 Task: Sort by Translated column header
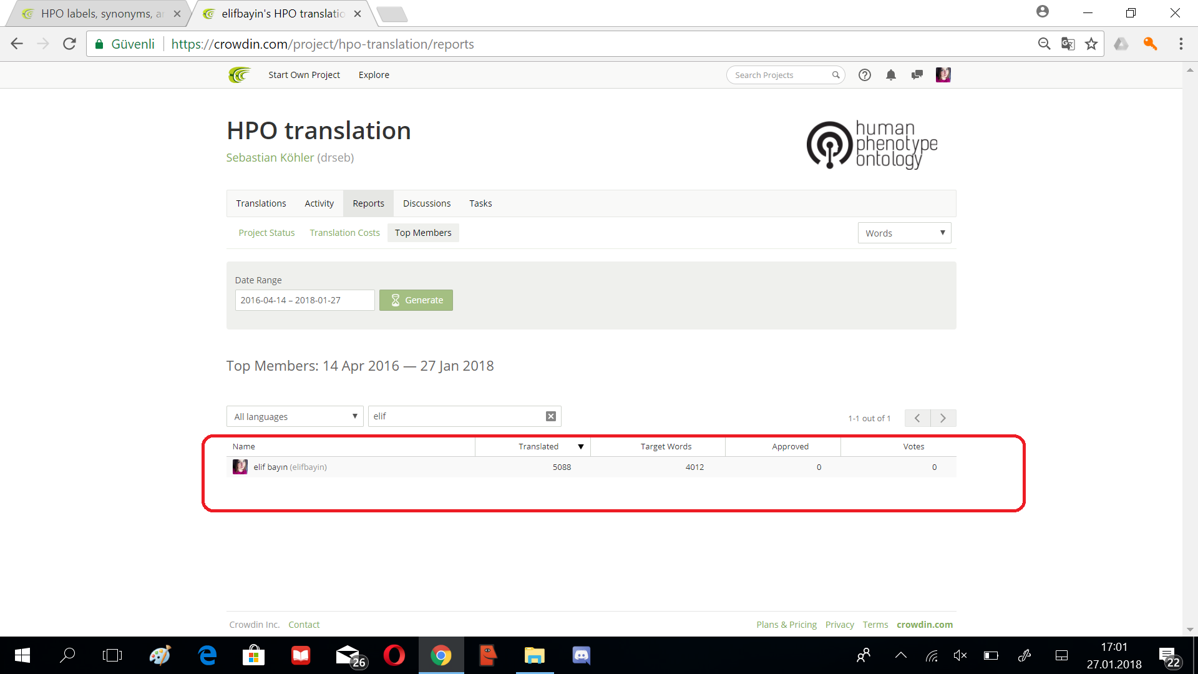click(538, 446)
